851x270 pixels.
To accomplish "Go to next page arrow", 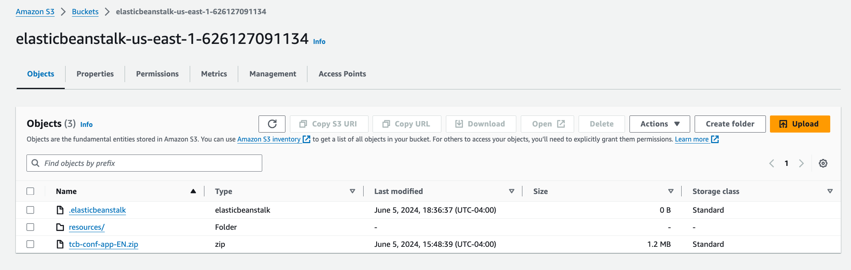I will coord(801,163).
